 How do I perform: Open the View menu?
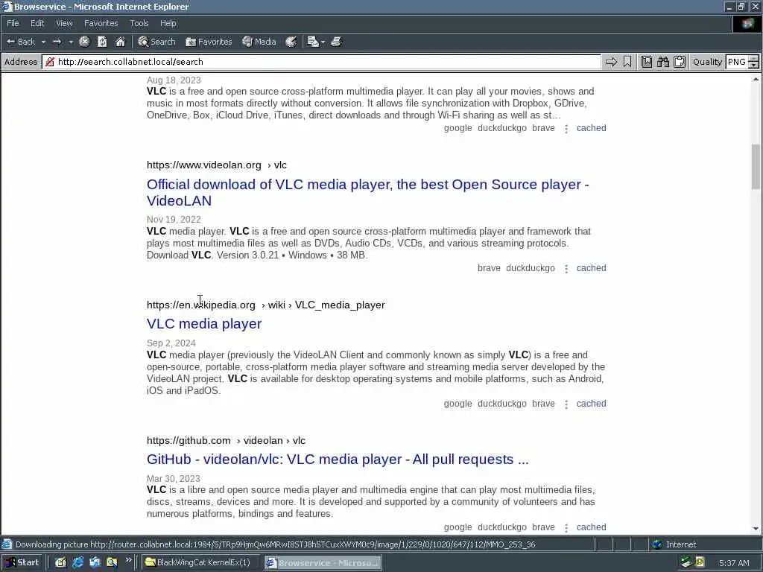pos(64,23)
